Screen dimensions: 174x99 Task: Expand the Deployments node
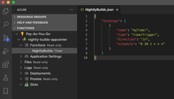(x=21, y=73)
